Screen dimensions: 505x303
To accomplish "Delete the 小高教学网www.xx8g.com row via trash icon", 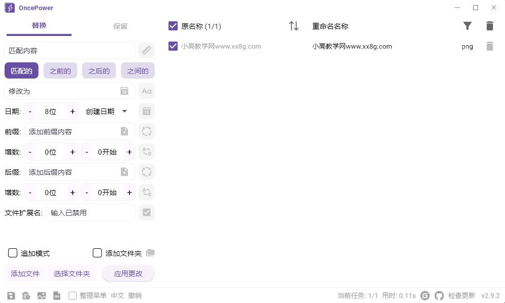I will (x=490, y=46).
